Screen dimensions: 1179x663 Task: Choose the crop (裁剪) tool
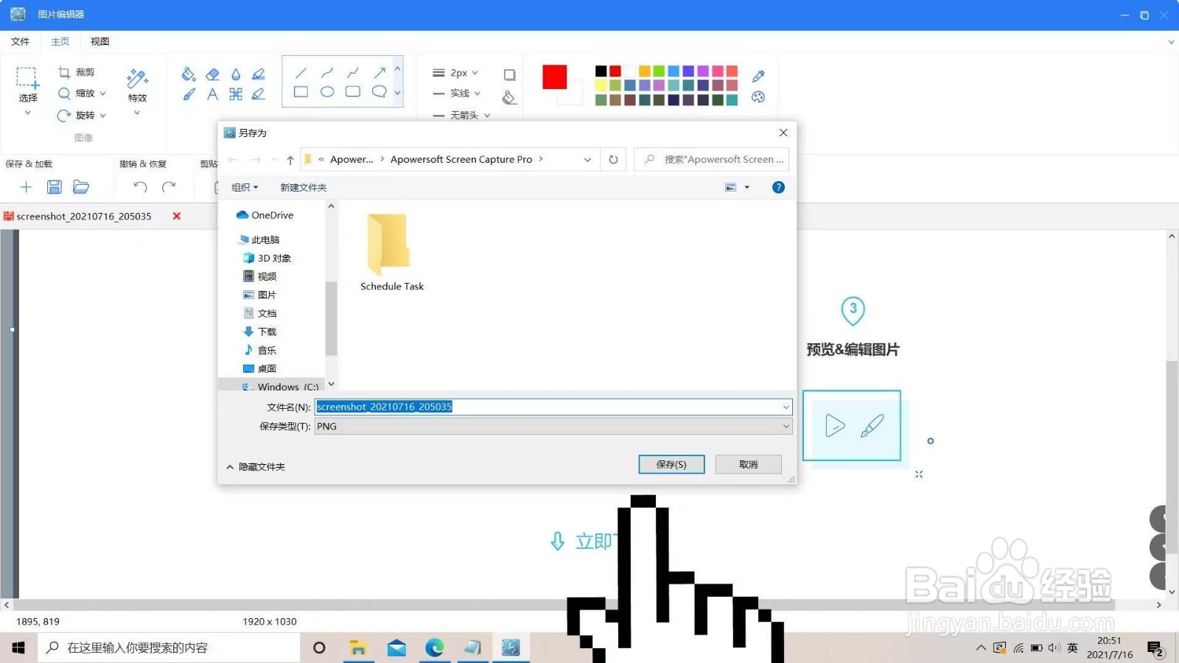[x=77, y=72]
